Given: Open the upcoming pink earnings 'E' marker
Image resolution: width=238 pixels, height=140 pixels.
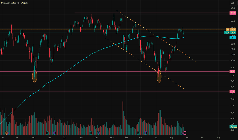Looking at the screenshot, I should click(x=185, y=133).
